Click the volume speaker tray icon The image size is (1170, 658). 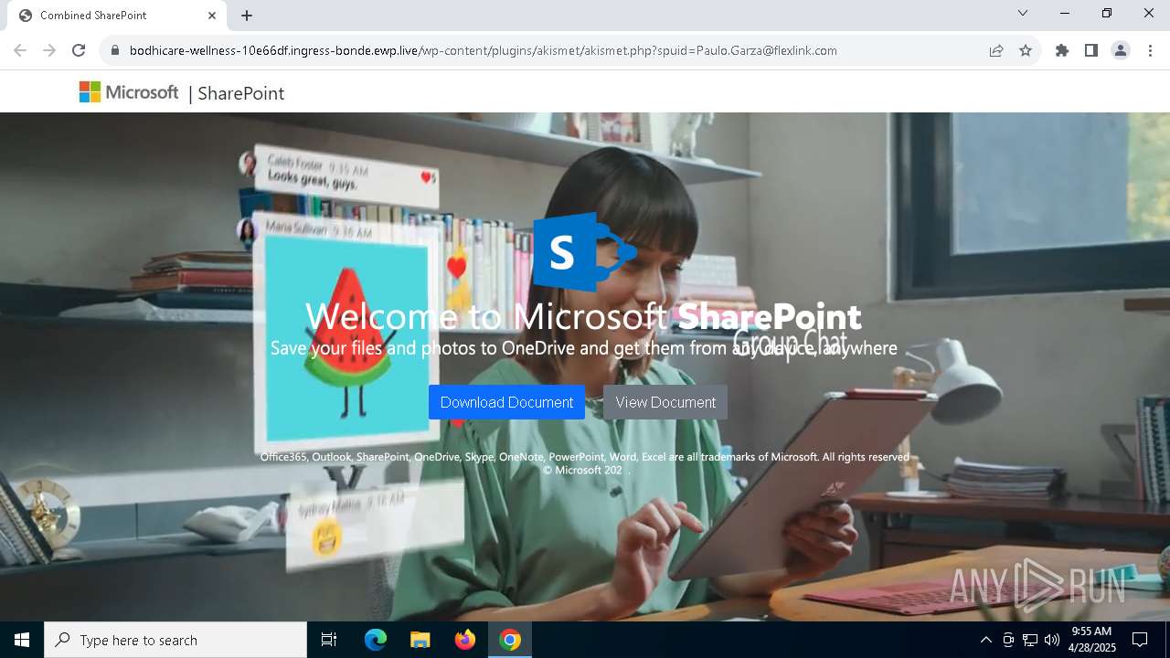tap(1052, 640)
